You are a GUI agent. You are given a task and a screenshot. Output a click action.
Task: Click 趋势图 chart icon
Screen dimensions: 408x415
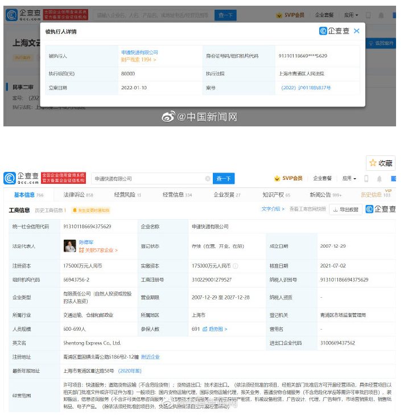pos(205,329)
